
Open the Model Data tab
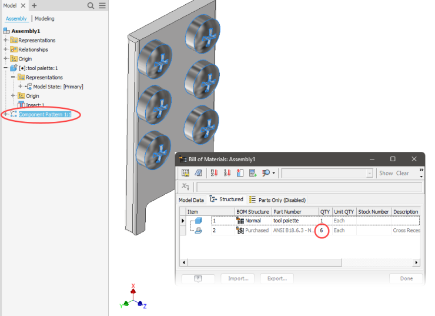(x=191, y=200)
